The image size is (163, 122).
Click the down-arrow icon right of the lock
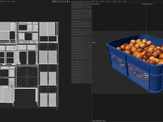70,1
